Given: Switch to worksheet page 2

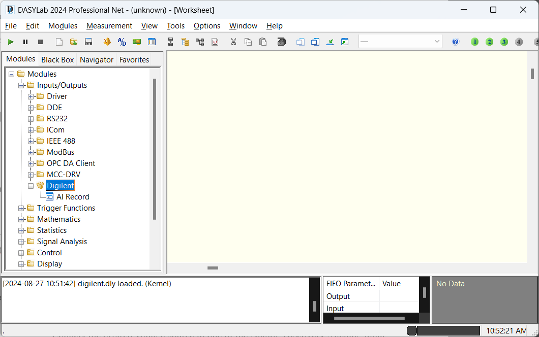Looking at the screenshot, I should [489, 42].
